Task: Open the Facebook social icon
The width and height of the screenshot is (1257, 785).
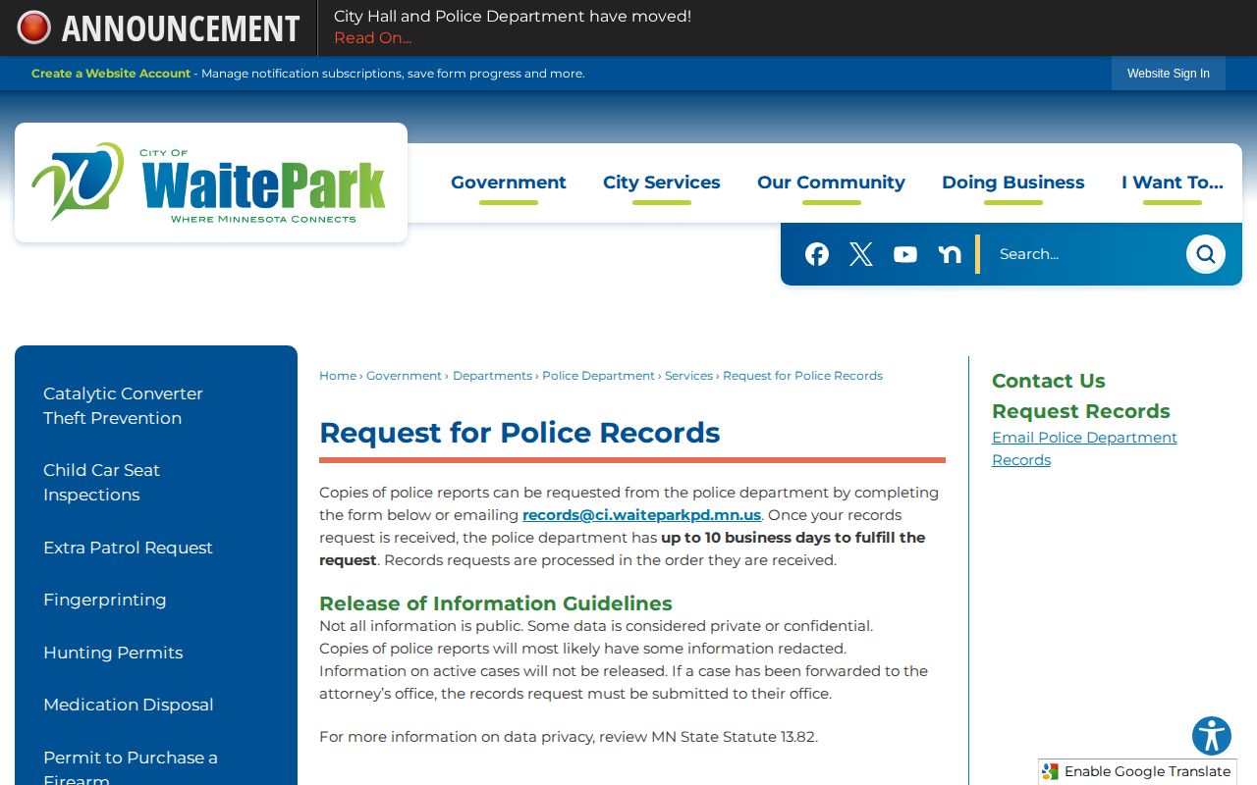Action: 817,254
